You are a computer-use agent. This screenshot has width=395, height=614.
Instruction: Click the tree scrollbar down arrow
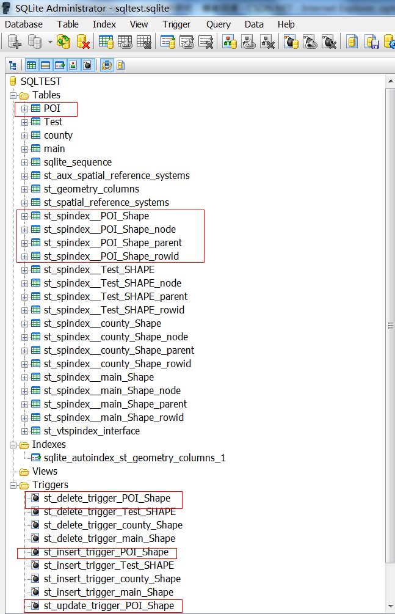pyautogui.click(x=390, y=606)
